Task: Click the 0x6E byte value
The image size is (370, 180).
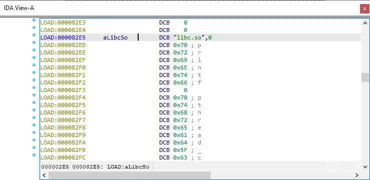Action: tap(180, 67)
